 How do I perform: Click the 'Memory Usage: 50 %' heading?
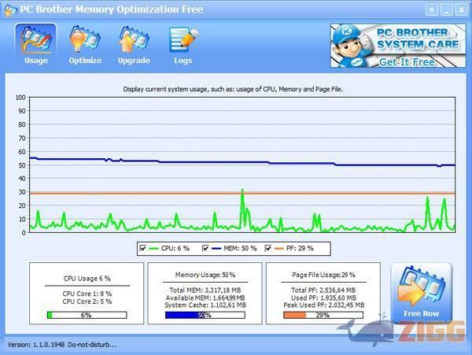[205, 275]
